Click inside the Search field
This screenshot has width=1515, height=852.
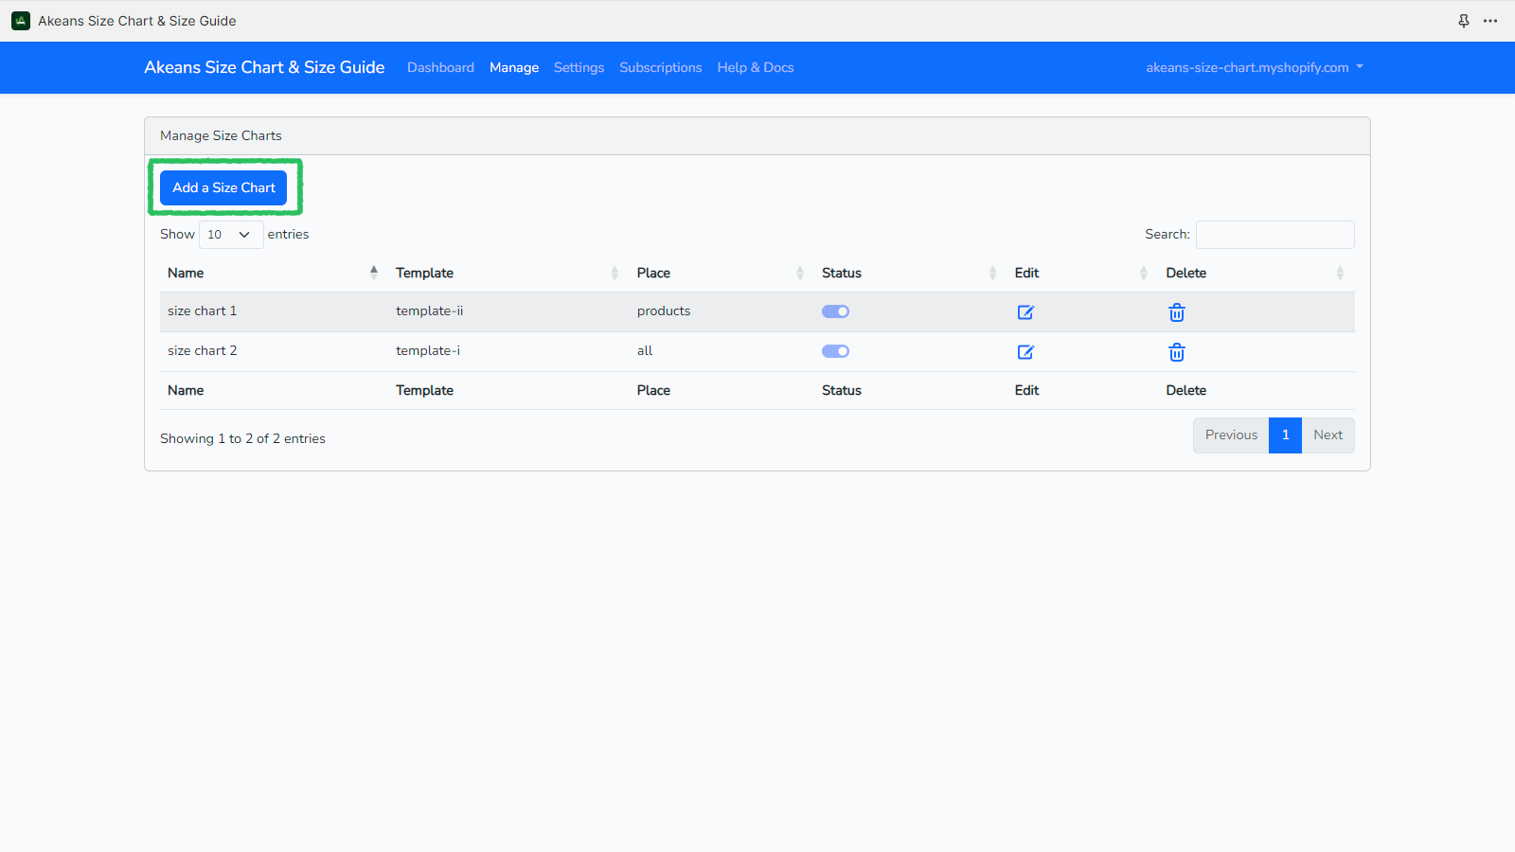click(x=1274, y=234)
